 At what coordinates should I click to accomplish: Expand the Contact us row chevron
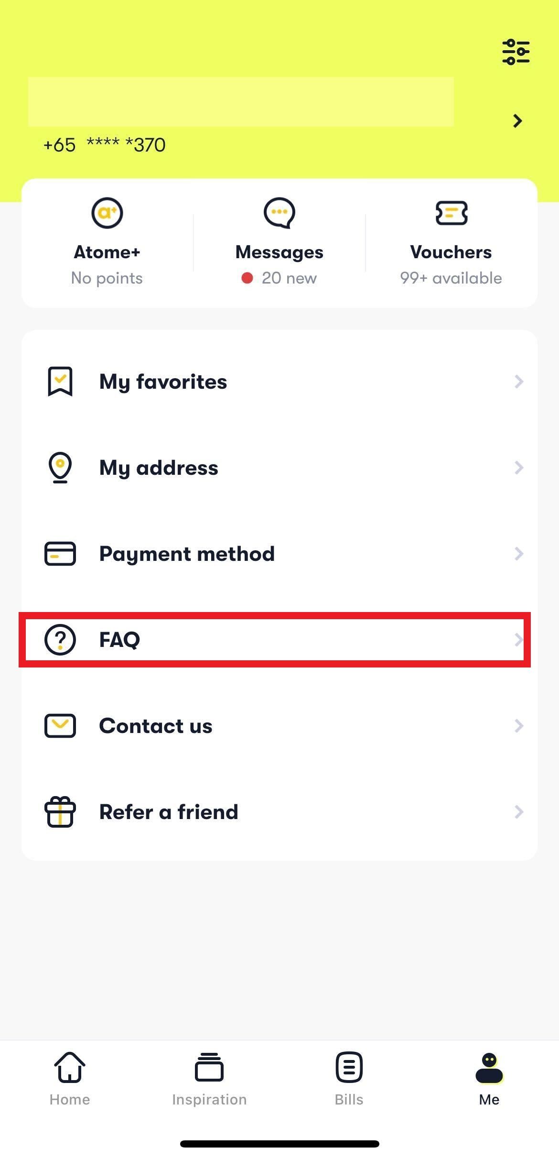(519, 726)
